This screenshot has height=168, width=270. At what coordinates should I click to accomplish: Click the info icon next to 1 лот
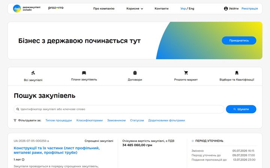tap(23, 160)
